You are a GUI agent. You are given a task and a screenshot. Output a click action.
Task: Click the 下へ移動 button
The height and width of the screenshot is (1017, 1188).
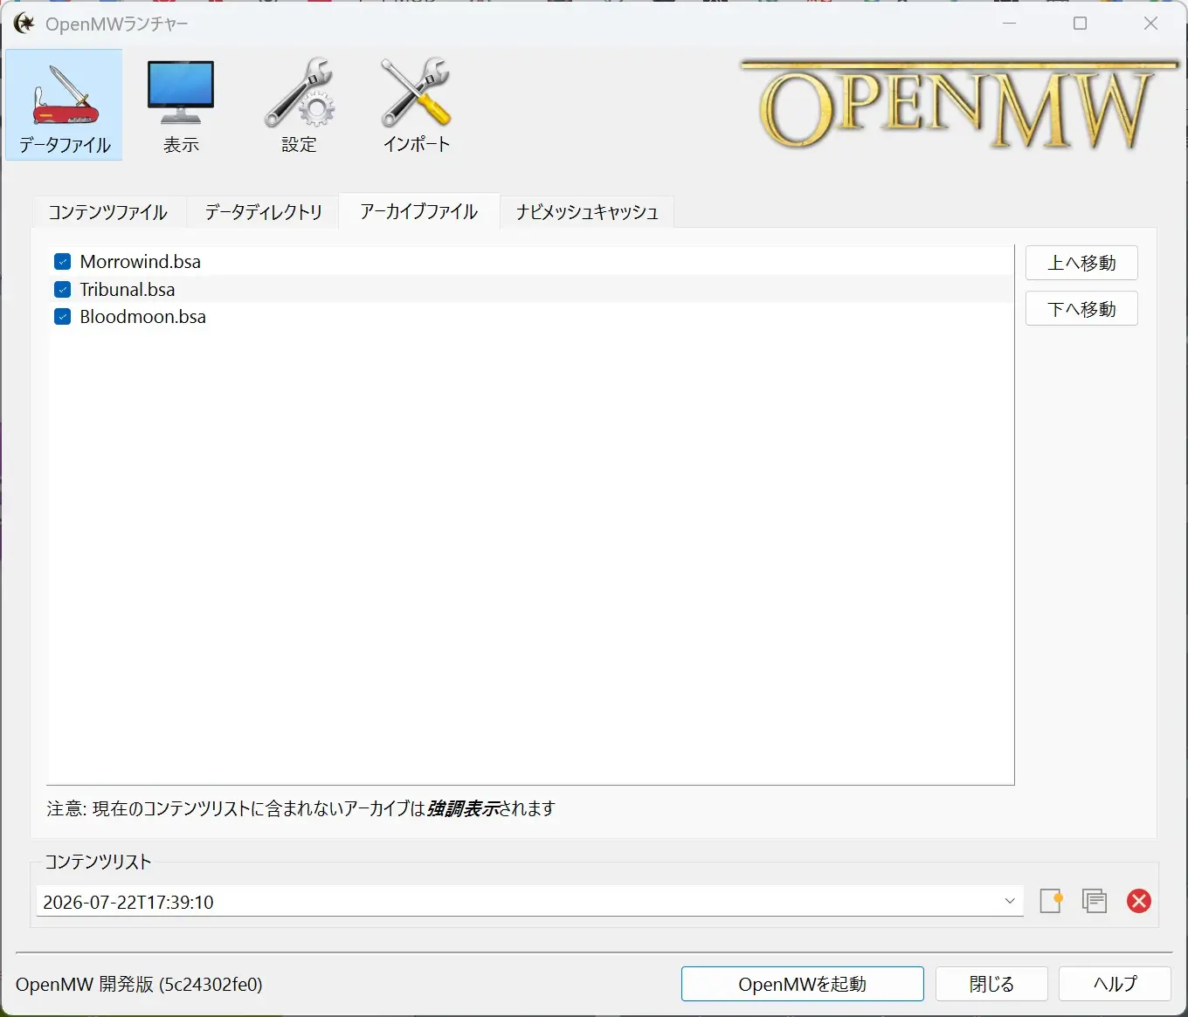pos(1081,309)
